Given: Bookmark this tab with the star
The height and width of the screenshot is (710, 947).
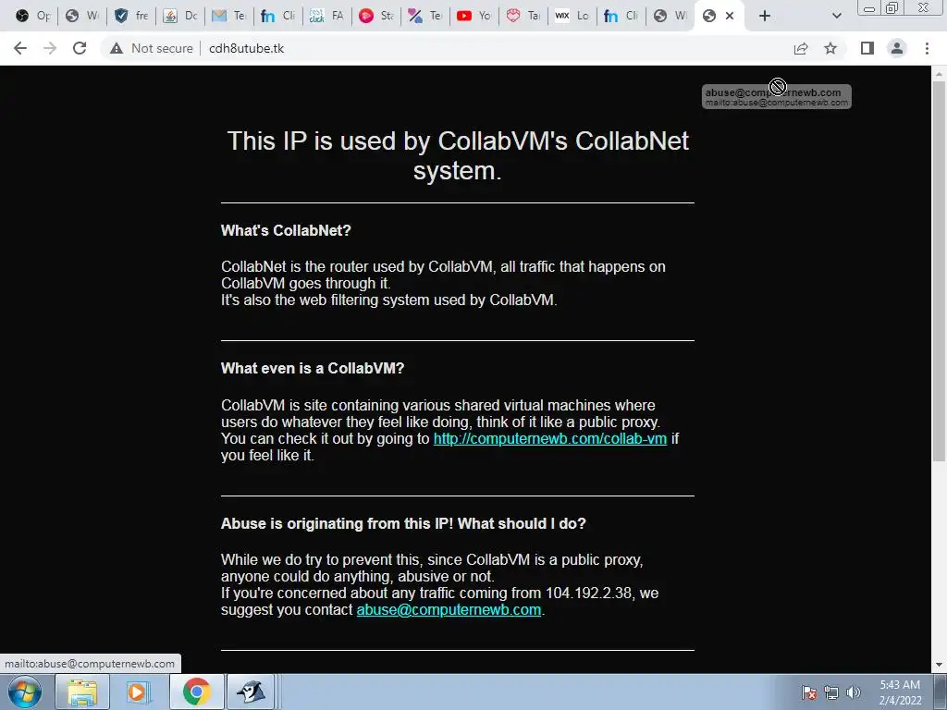Looking at the screenshot, I should point(830,48).
